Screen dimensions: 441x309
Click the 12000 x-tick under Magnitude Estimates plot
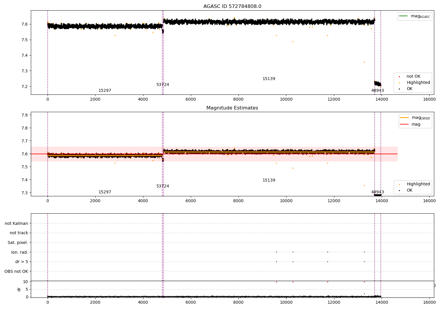click(334, 201)
